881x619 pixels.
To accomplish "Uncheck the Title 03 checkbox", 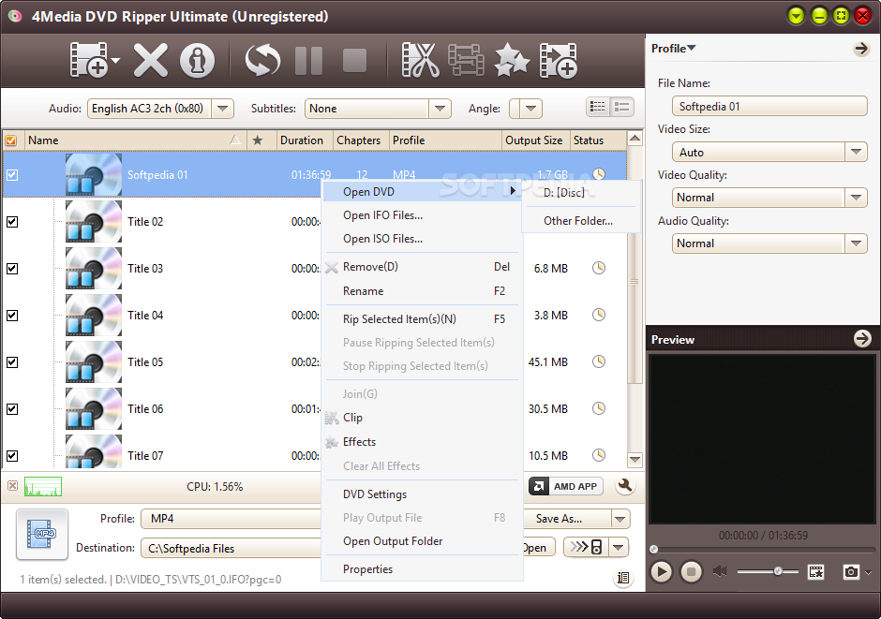I will coord(12,268).
